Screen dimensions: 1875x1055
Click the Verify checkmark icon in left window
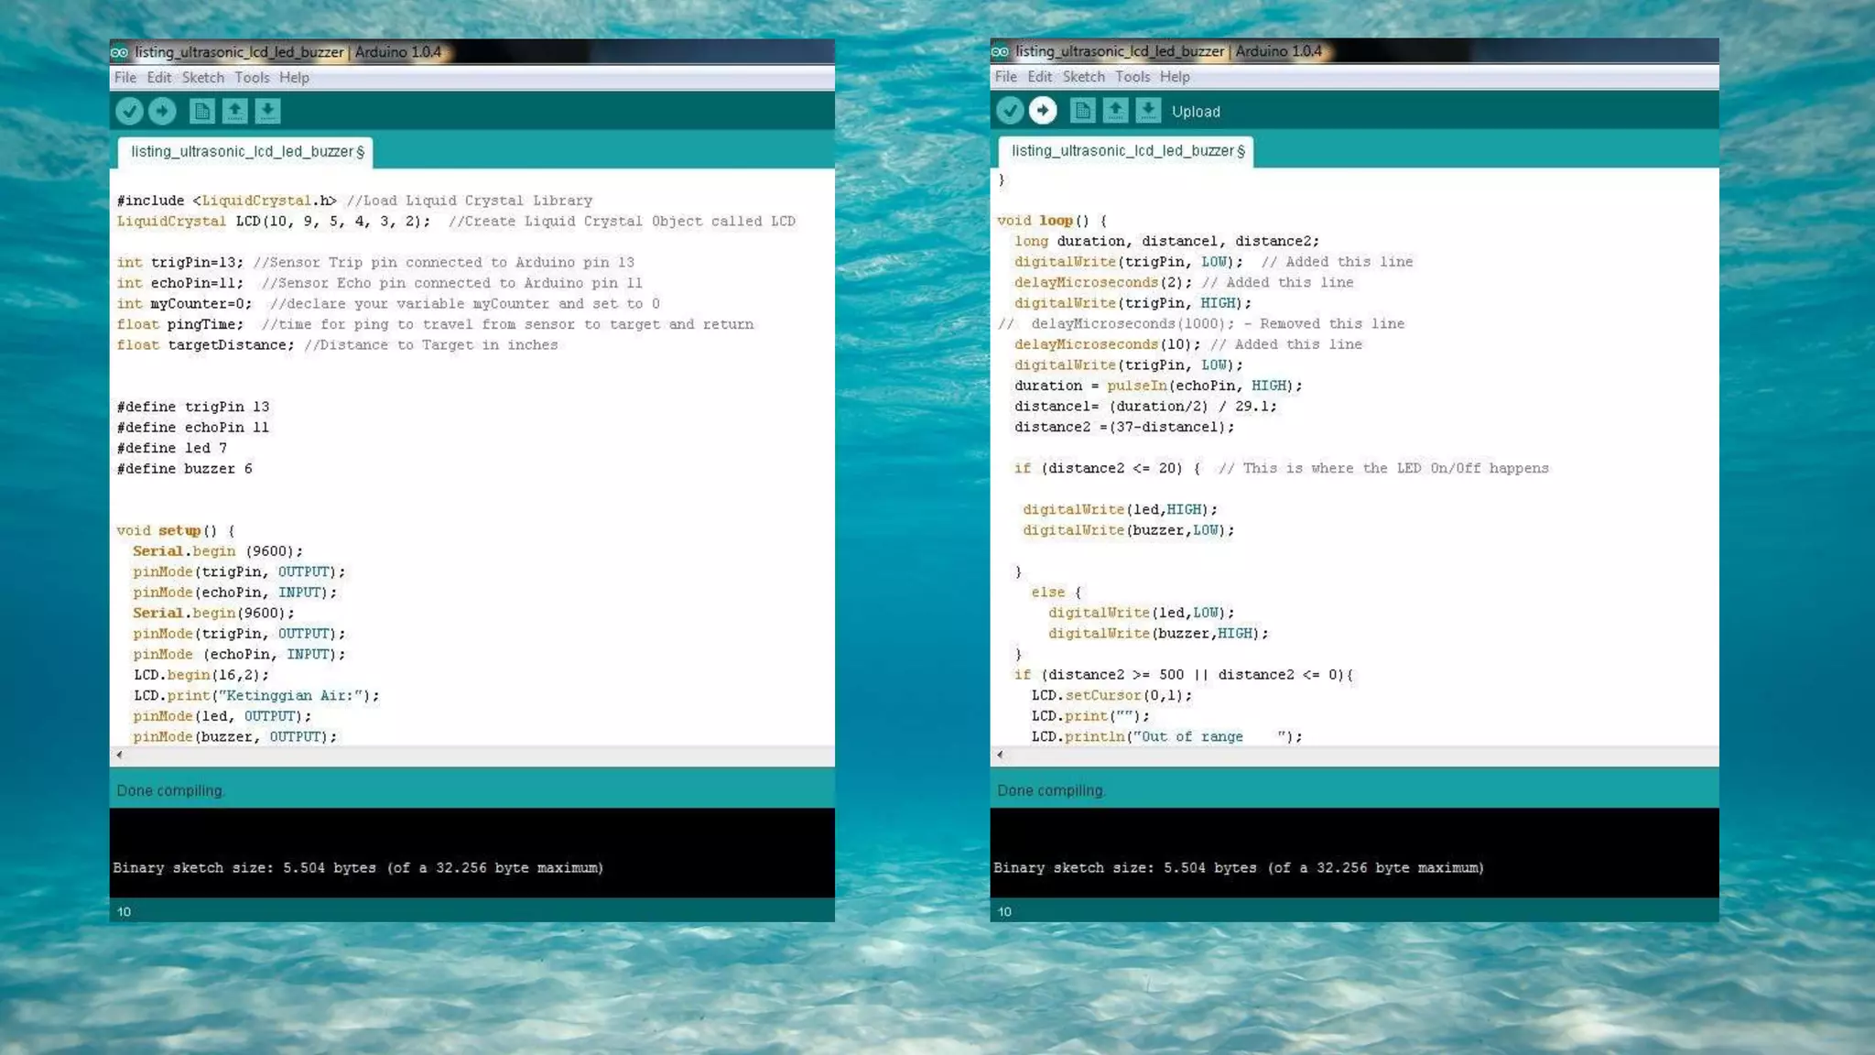point(129,111)
